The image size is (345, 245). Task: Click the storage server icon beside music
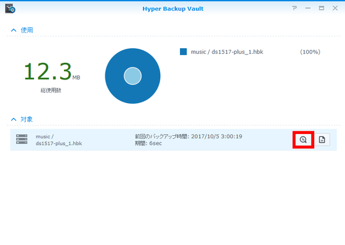click(22, 139)
